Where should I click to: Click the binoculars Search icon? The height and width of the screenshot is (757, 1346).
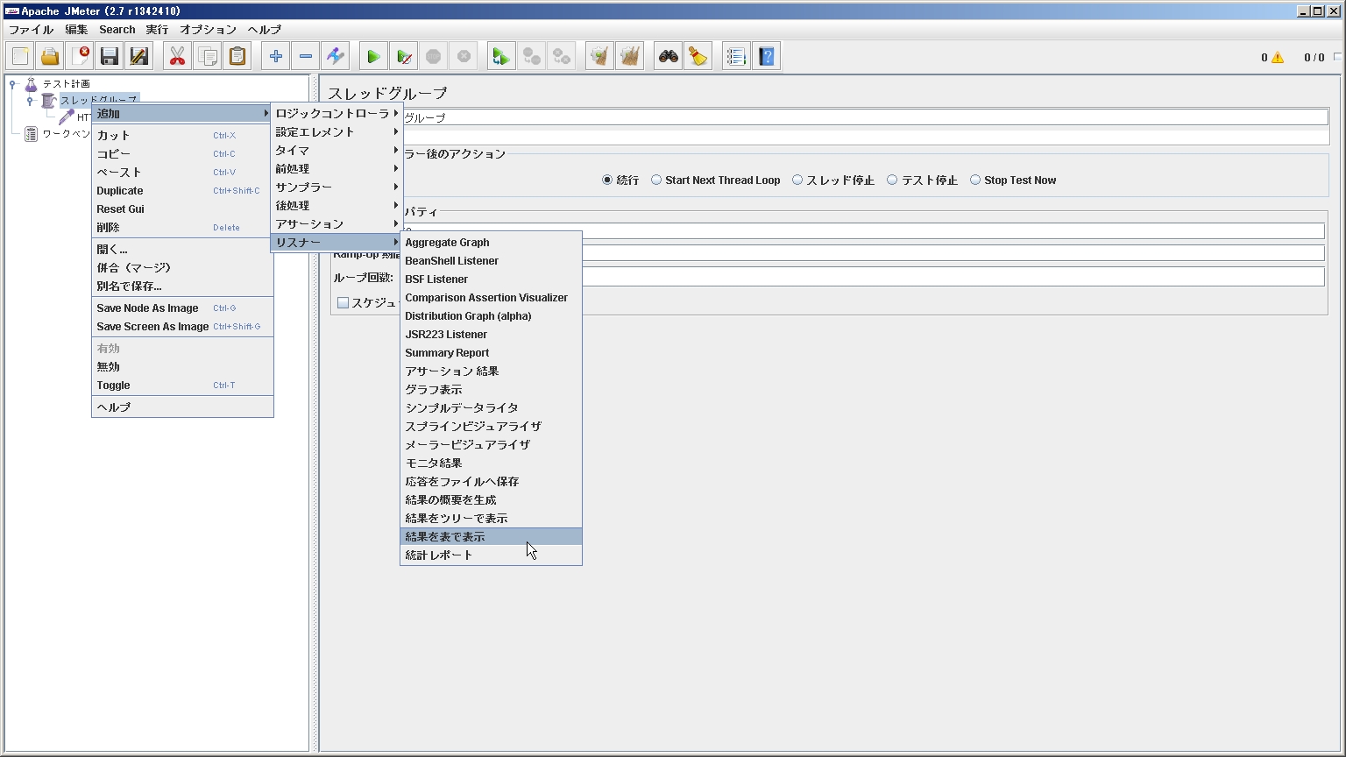(x=669, y=57)
